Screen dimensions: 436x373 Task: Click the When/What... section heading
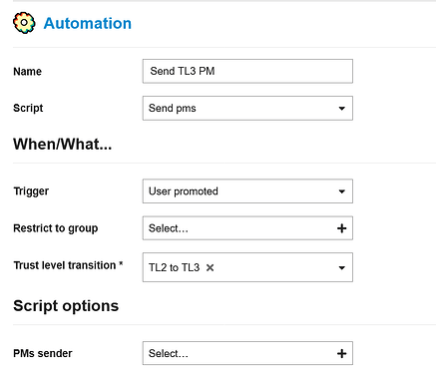click(x=63, y=145)
